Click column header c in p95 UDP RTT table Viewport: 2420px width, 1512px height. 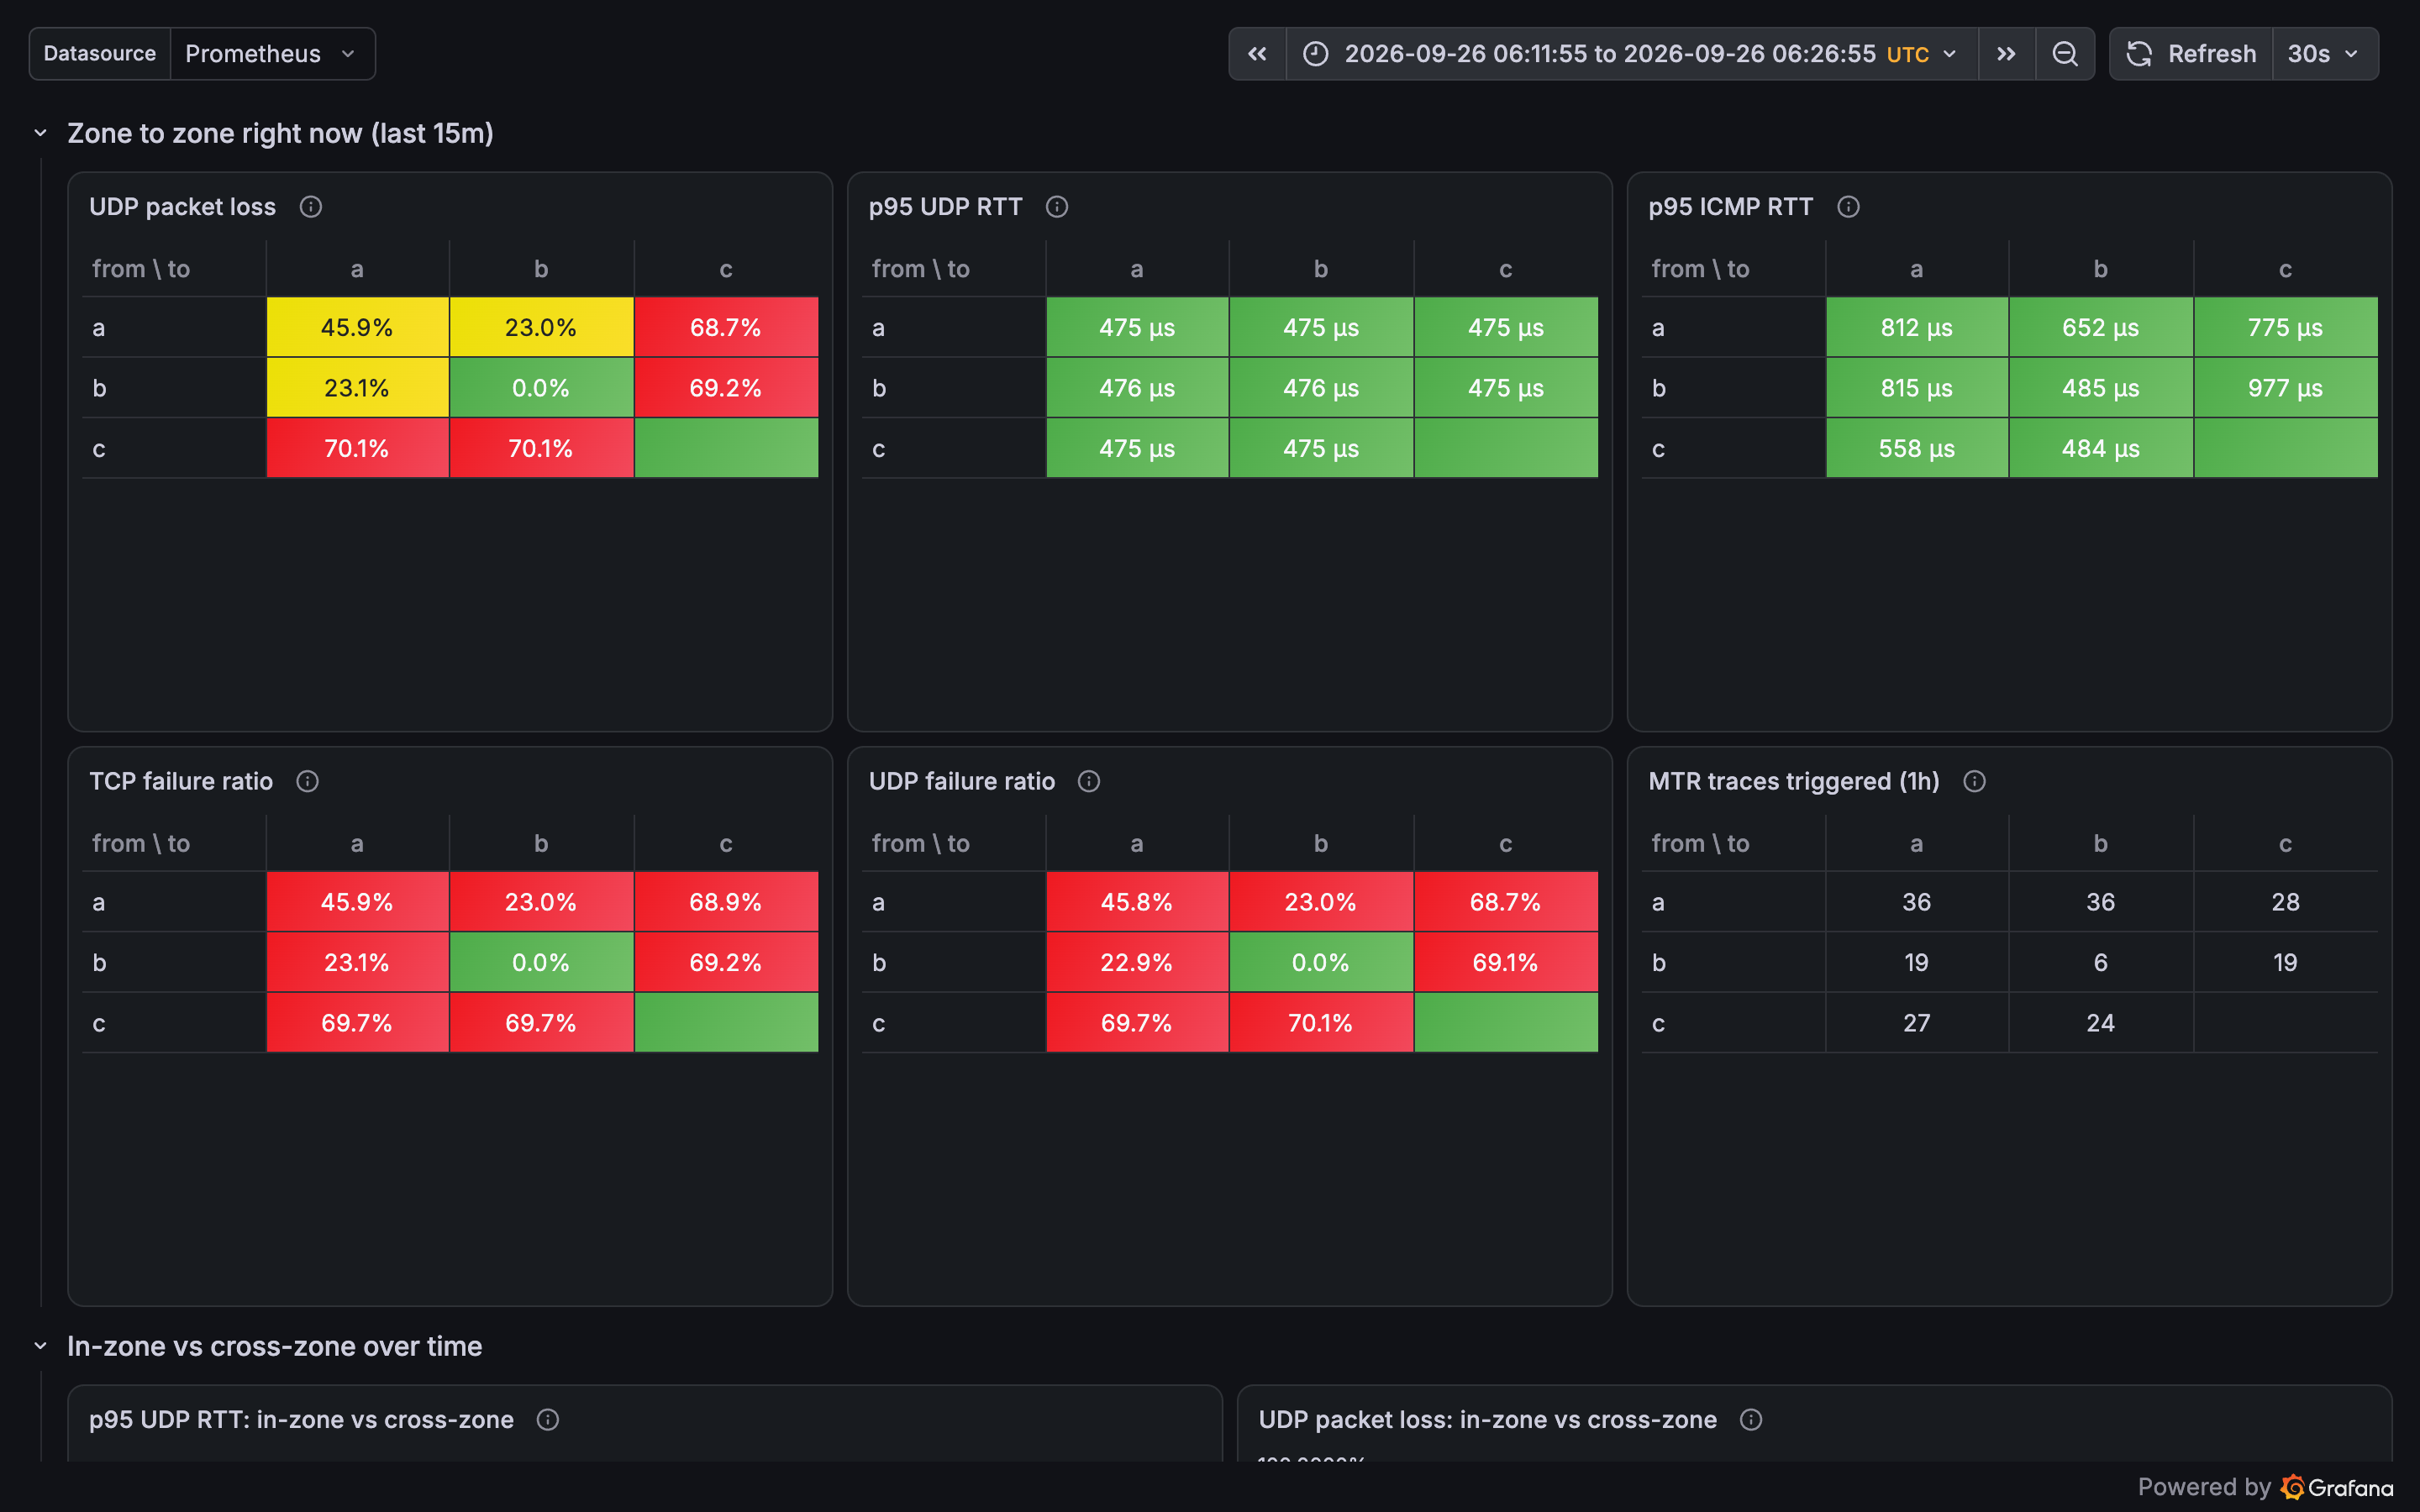pyautogui.click(x=1506, y=269)
